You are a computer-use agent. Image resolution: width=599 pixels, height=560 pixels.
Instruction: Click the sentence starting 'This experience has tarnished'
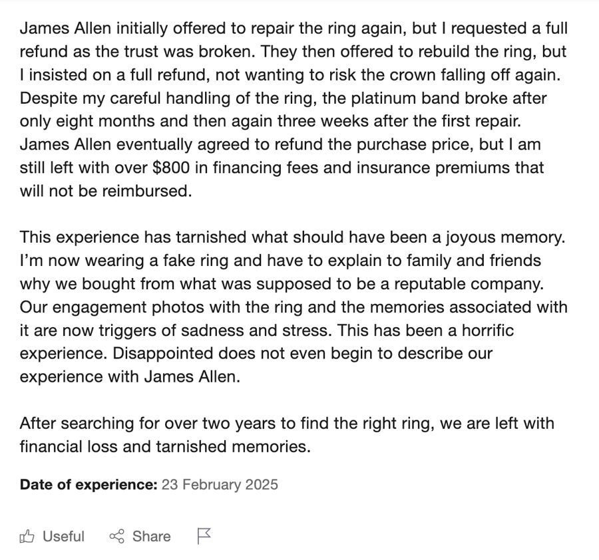(293, 237)
